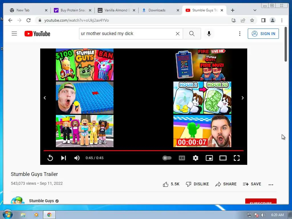Open the Roblox characters group thumbnail
Screen dimensions: 292x219
[x=85, y=131]
